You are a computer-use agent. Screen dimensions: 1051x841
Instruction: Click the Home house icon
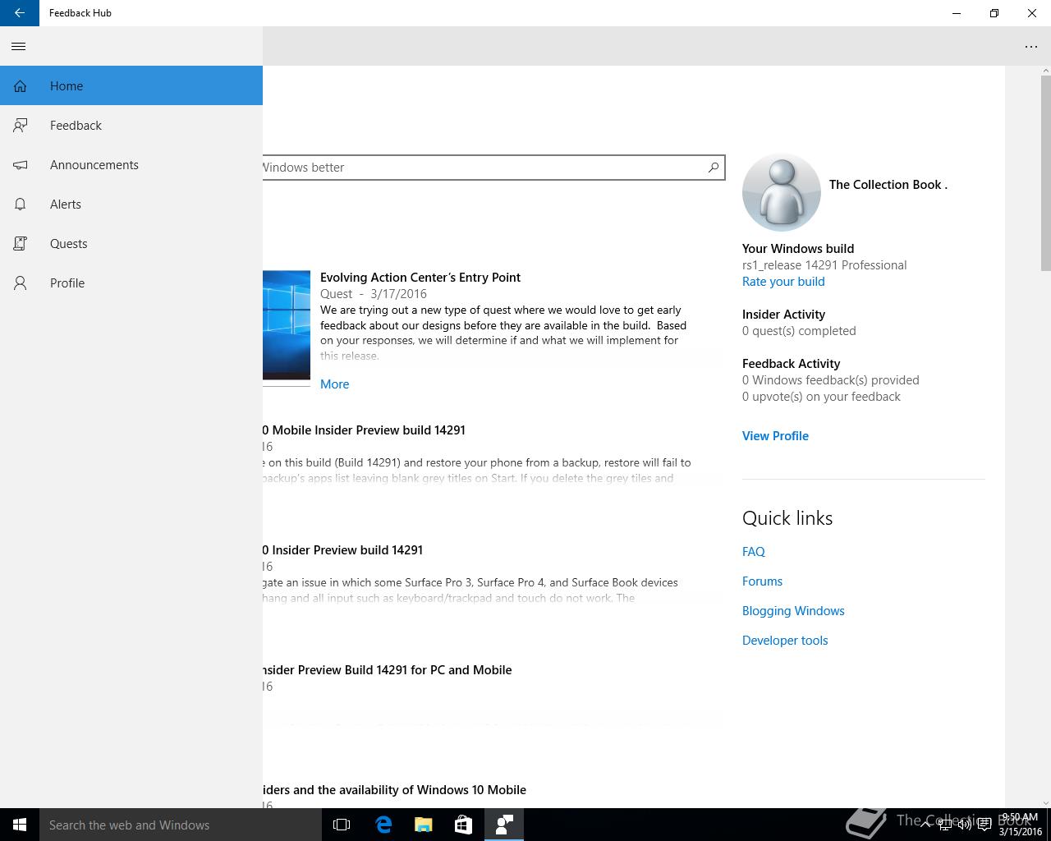21,86
